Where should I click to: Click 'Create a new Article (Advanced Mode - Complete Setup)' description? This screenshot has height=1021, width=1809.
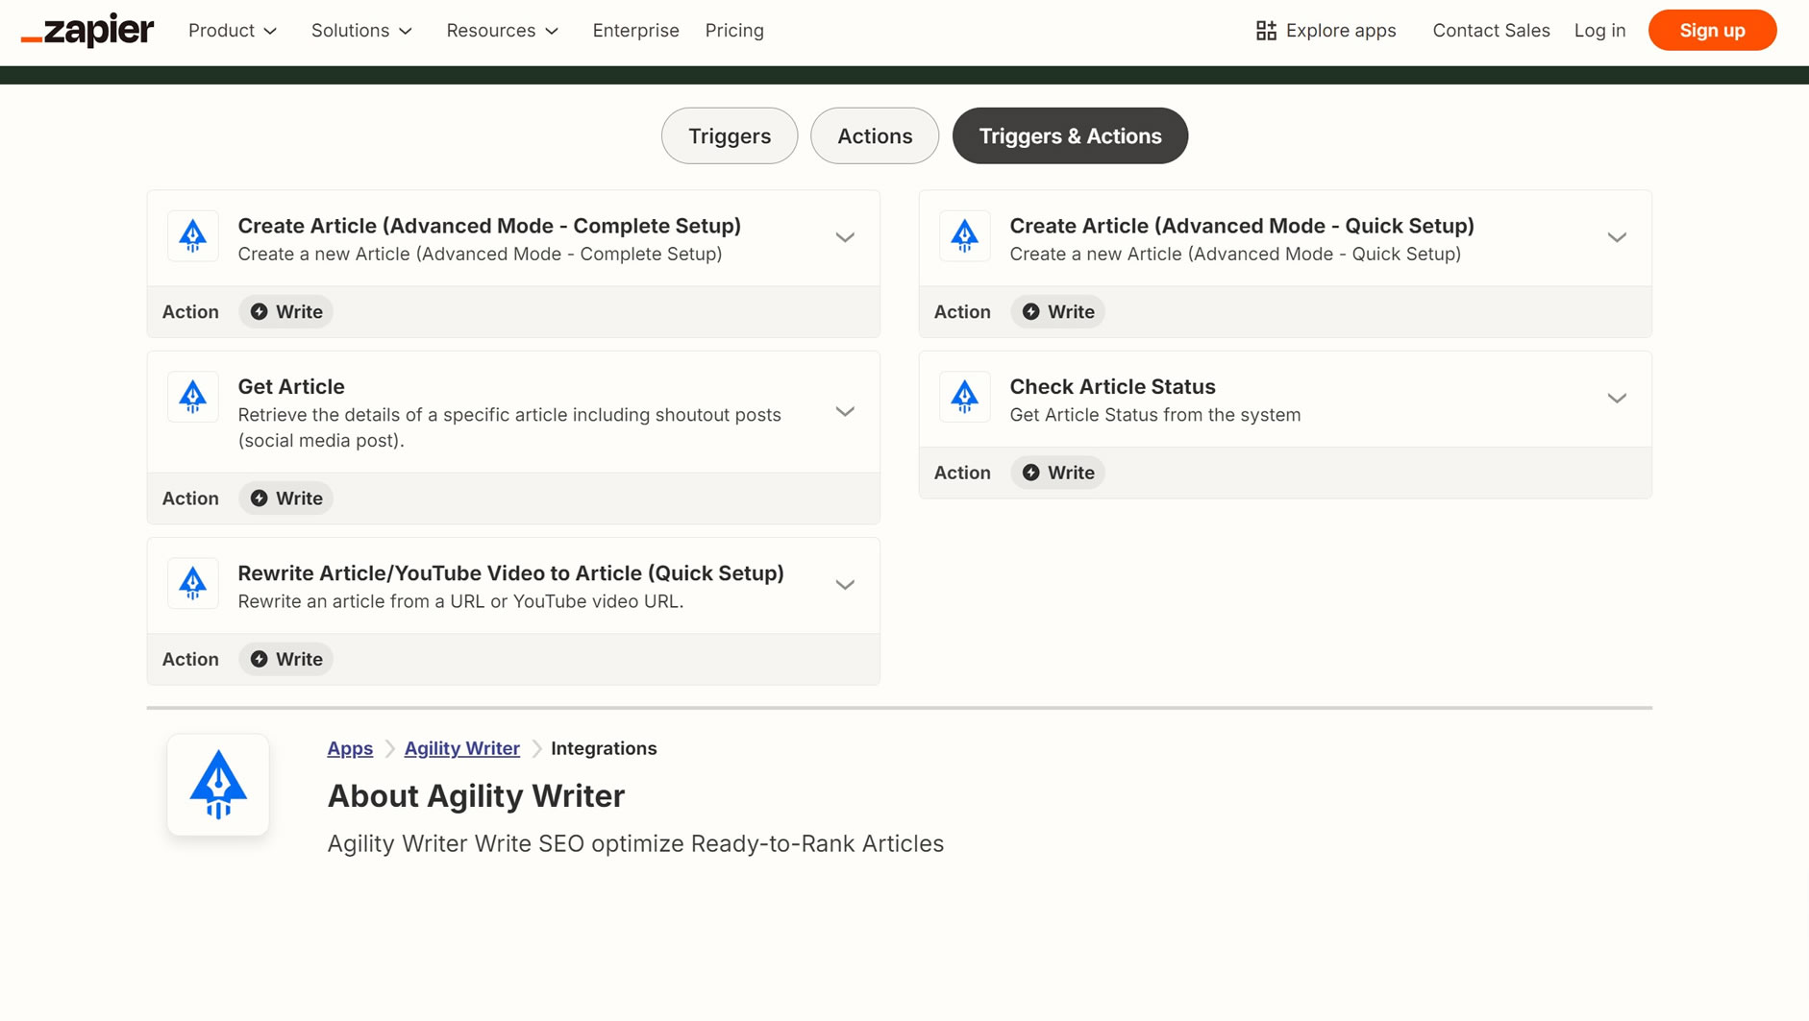(480, 255)
